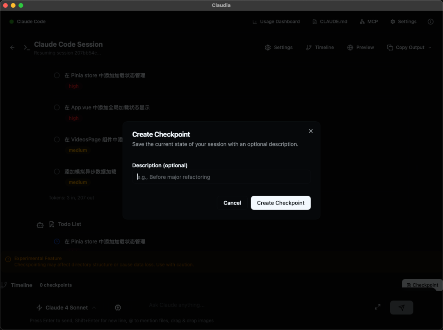Click the "Todo List" heading text
Image resolution: width=443 pixels, height=330 pixels.
pyautogui.click(x=69, y=224)
